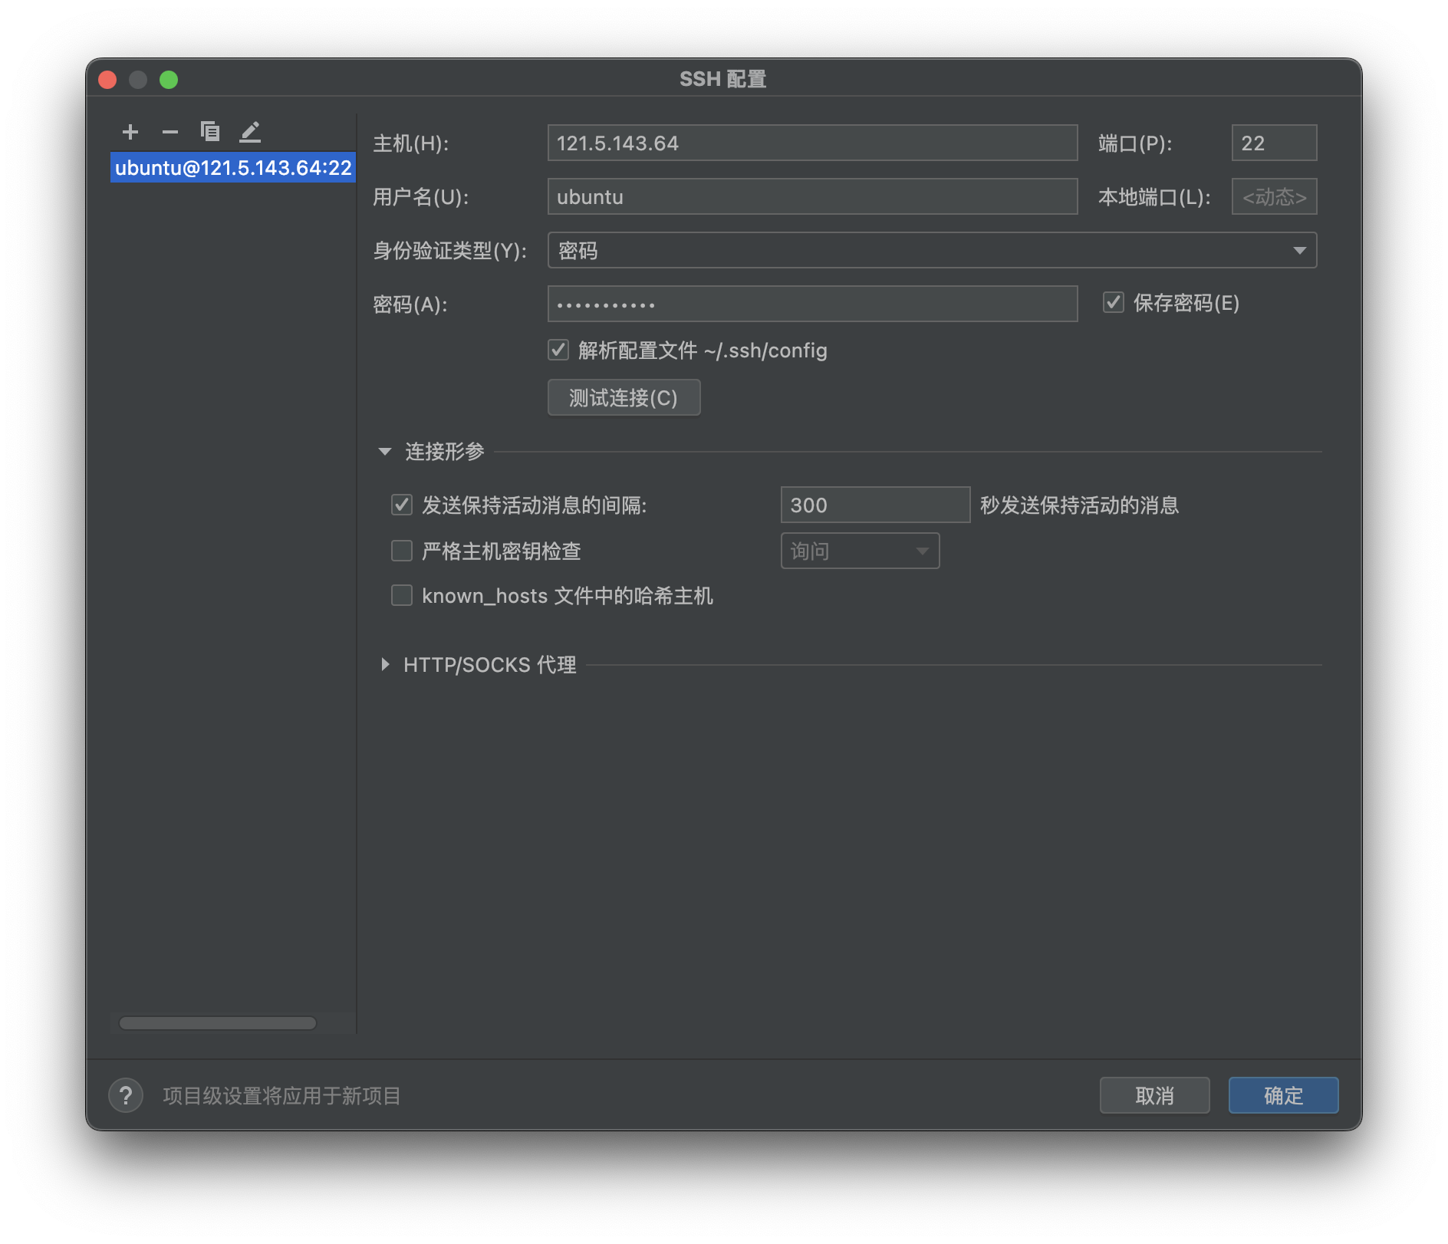Close the SSH 配置 window

pos(107,80)
